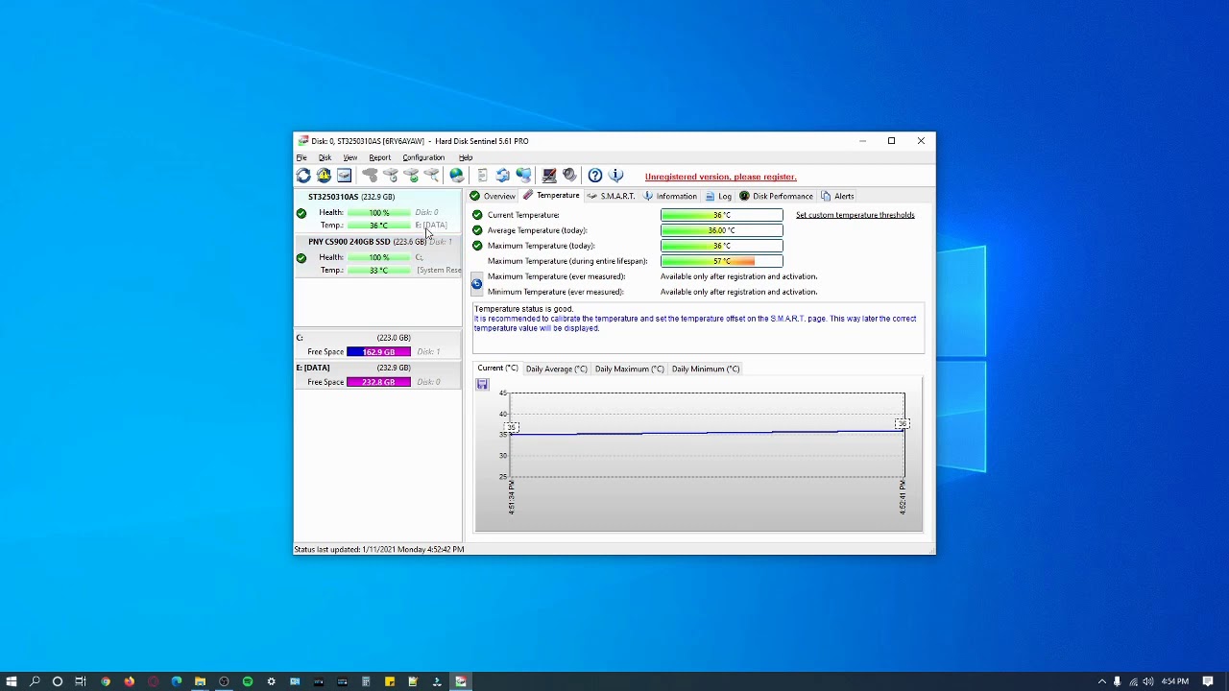Screen dimensions: 1229x691
Task: Click the yellow warning disk toolbar icon
Action: point(324,176)
